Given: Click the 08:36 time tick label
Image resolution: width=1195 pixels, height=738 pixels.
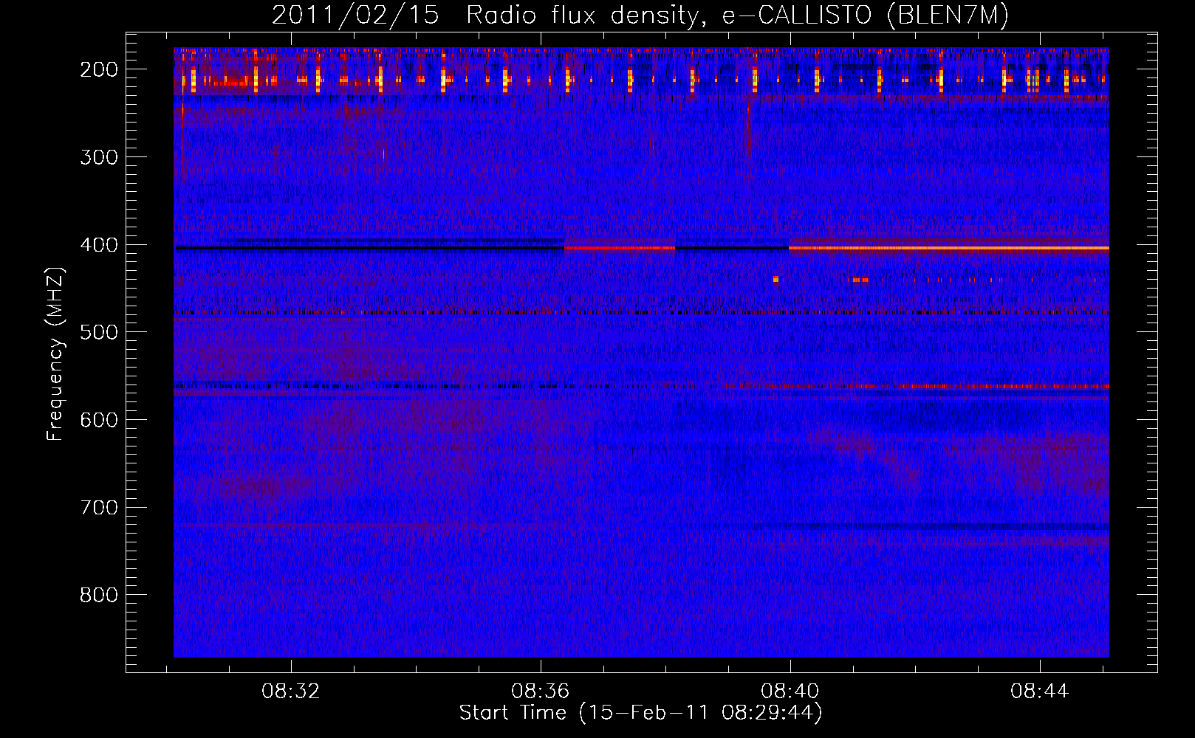Looking at the screenshot, I should coord(541,692).
